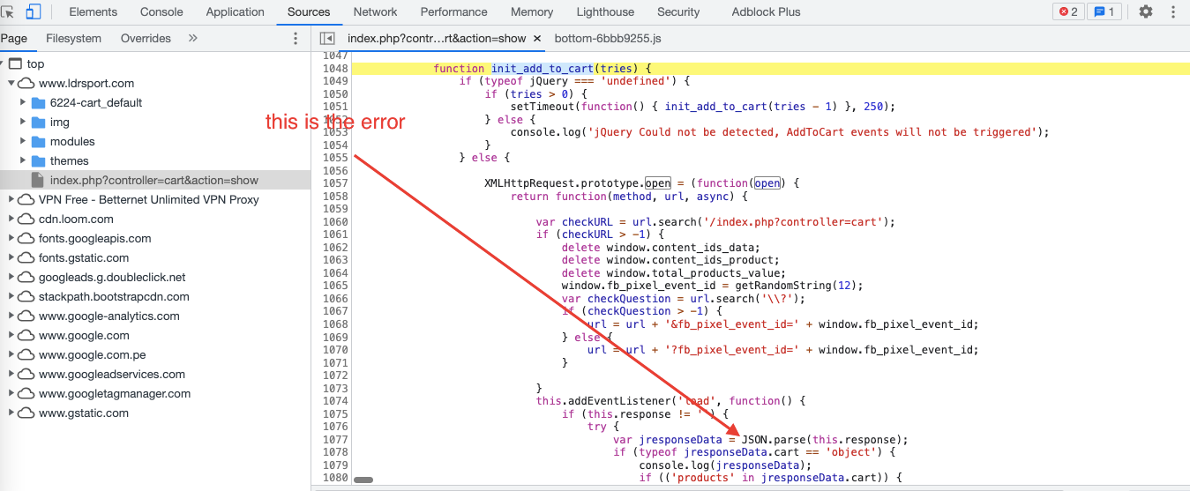Click the img folder icon
The width and height of the screenshot is (1190, 491).
tap(38, 122)
